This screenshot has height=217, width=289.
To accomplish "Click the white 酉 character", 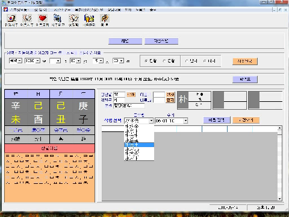I will (38, 119).
